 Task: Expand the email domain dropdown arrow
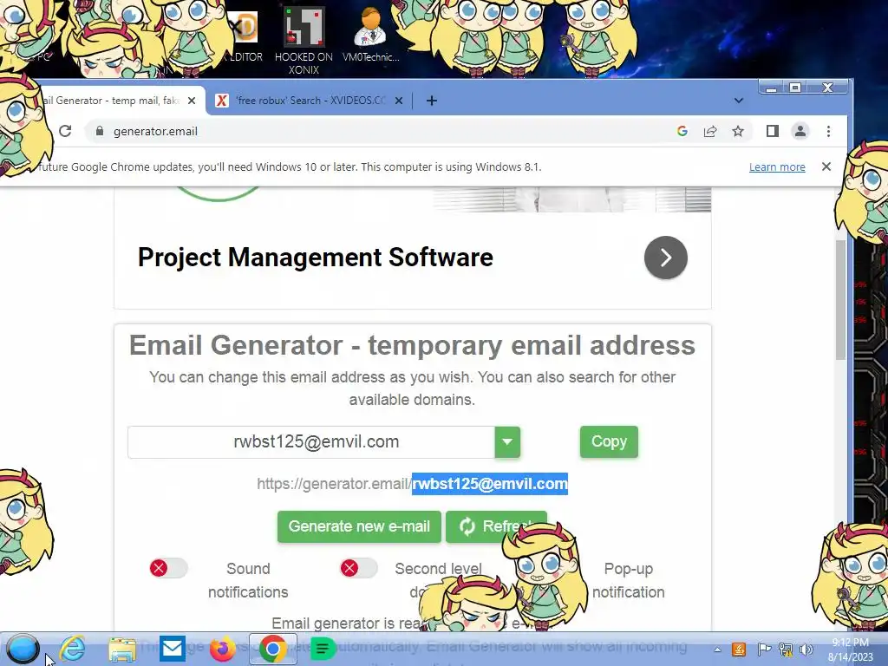tap(507, 441)
